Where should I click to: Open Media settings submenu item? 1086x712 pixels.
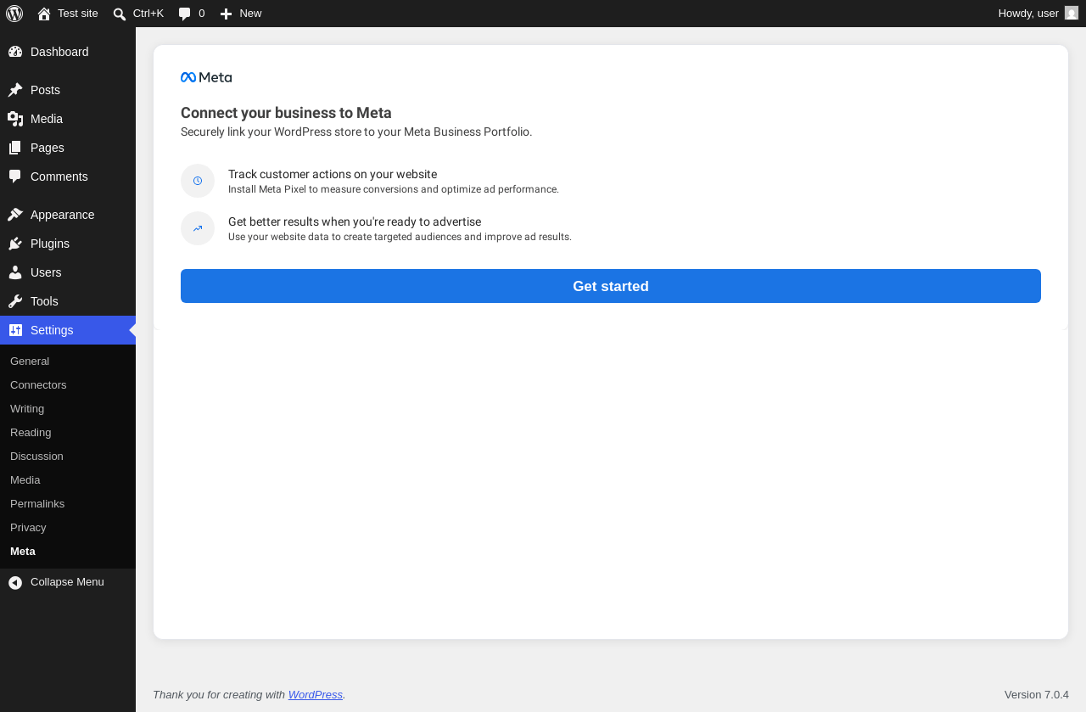tap(68, 480)
